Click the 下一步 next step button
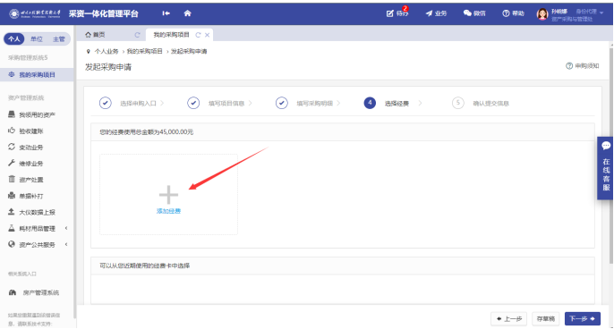 (x=583, y=319)
